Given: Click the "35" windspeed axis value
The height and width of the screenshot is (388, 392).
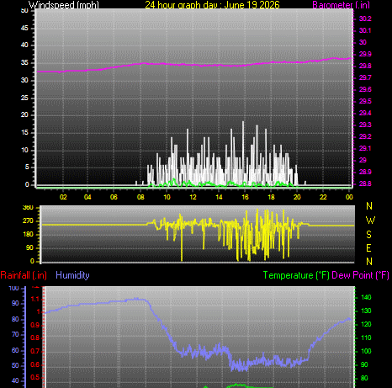Looking at the screenshot, I should pyautogui.click(x=24, y=62).
